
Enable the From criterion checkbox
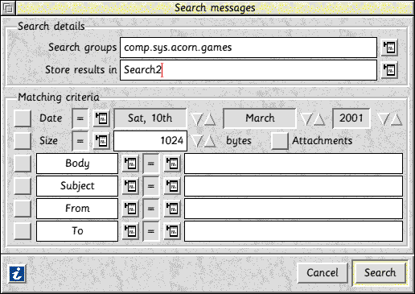click(23, 209)
